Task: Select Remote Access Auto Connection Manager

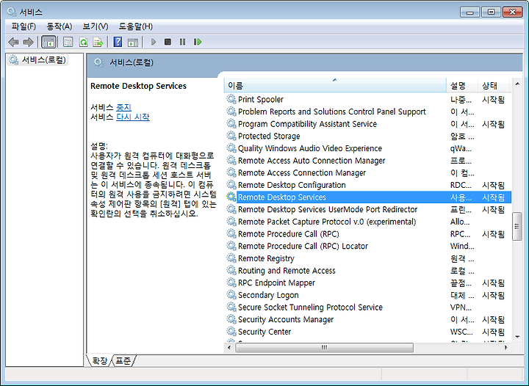Action: (x=368, y=160)
